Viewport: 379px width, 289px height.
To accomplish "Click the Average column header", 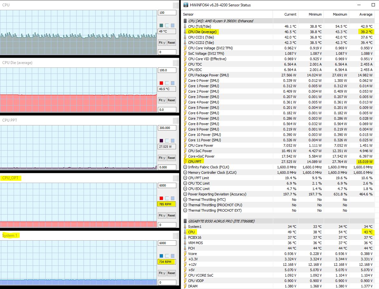I will [366, 14].
